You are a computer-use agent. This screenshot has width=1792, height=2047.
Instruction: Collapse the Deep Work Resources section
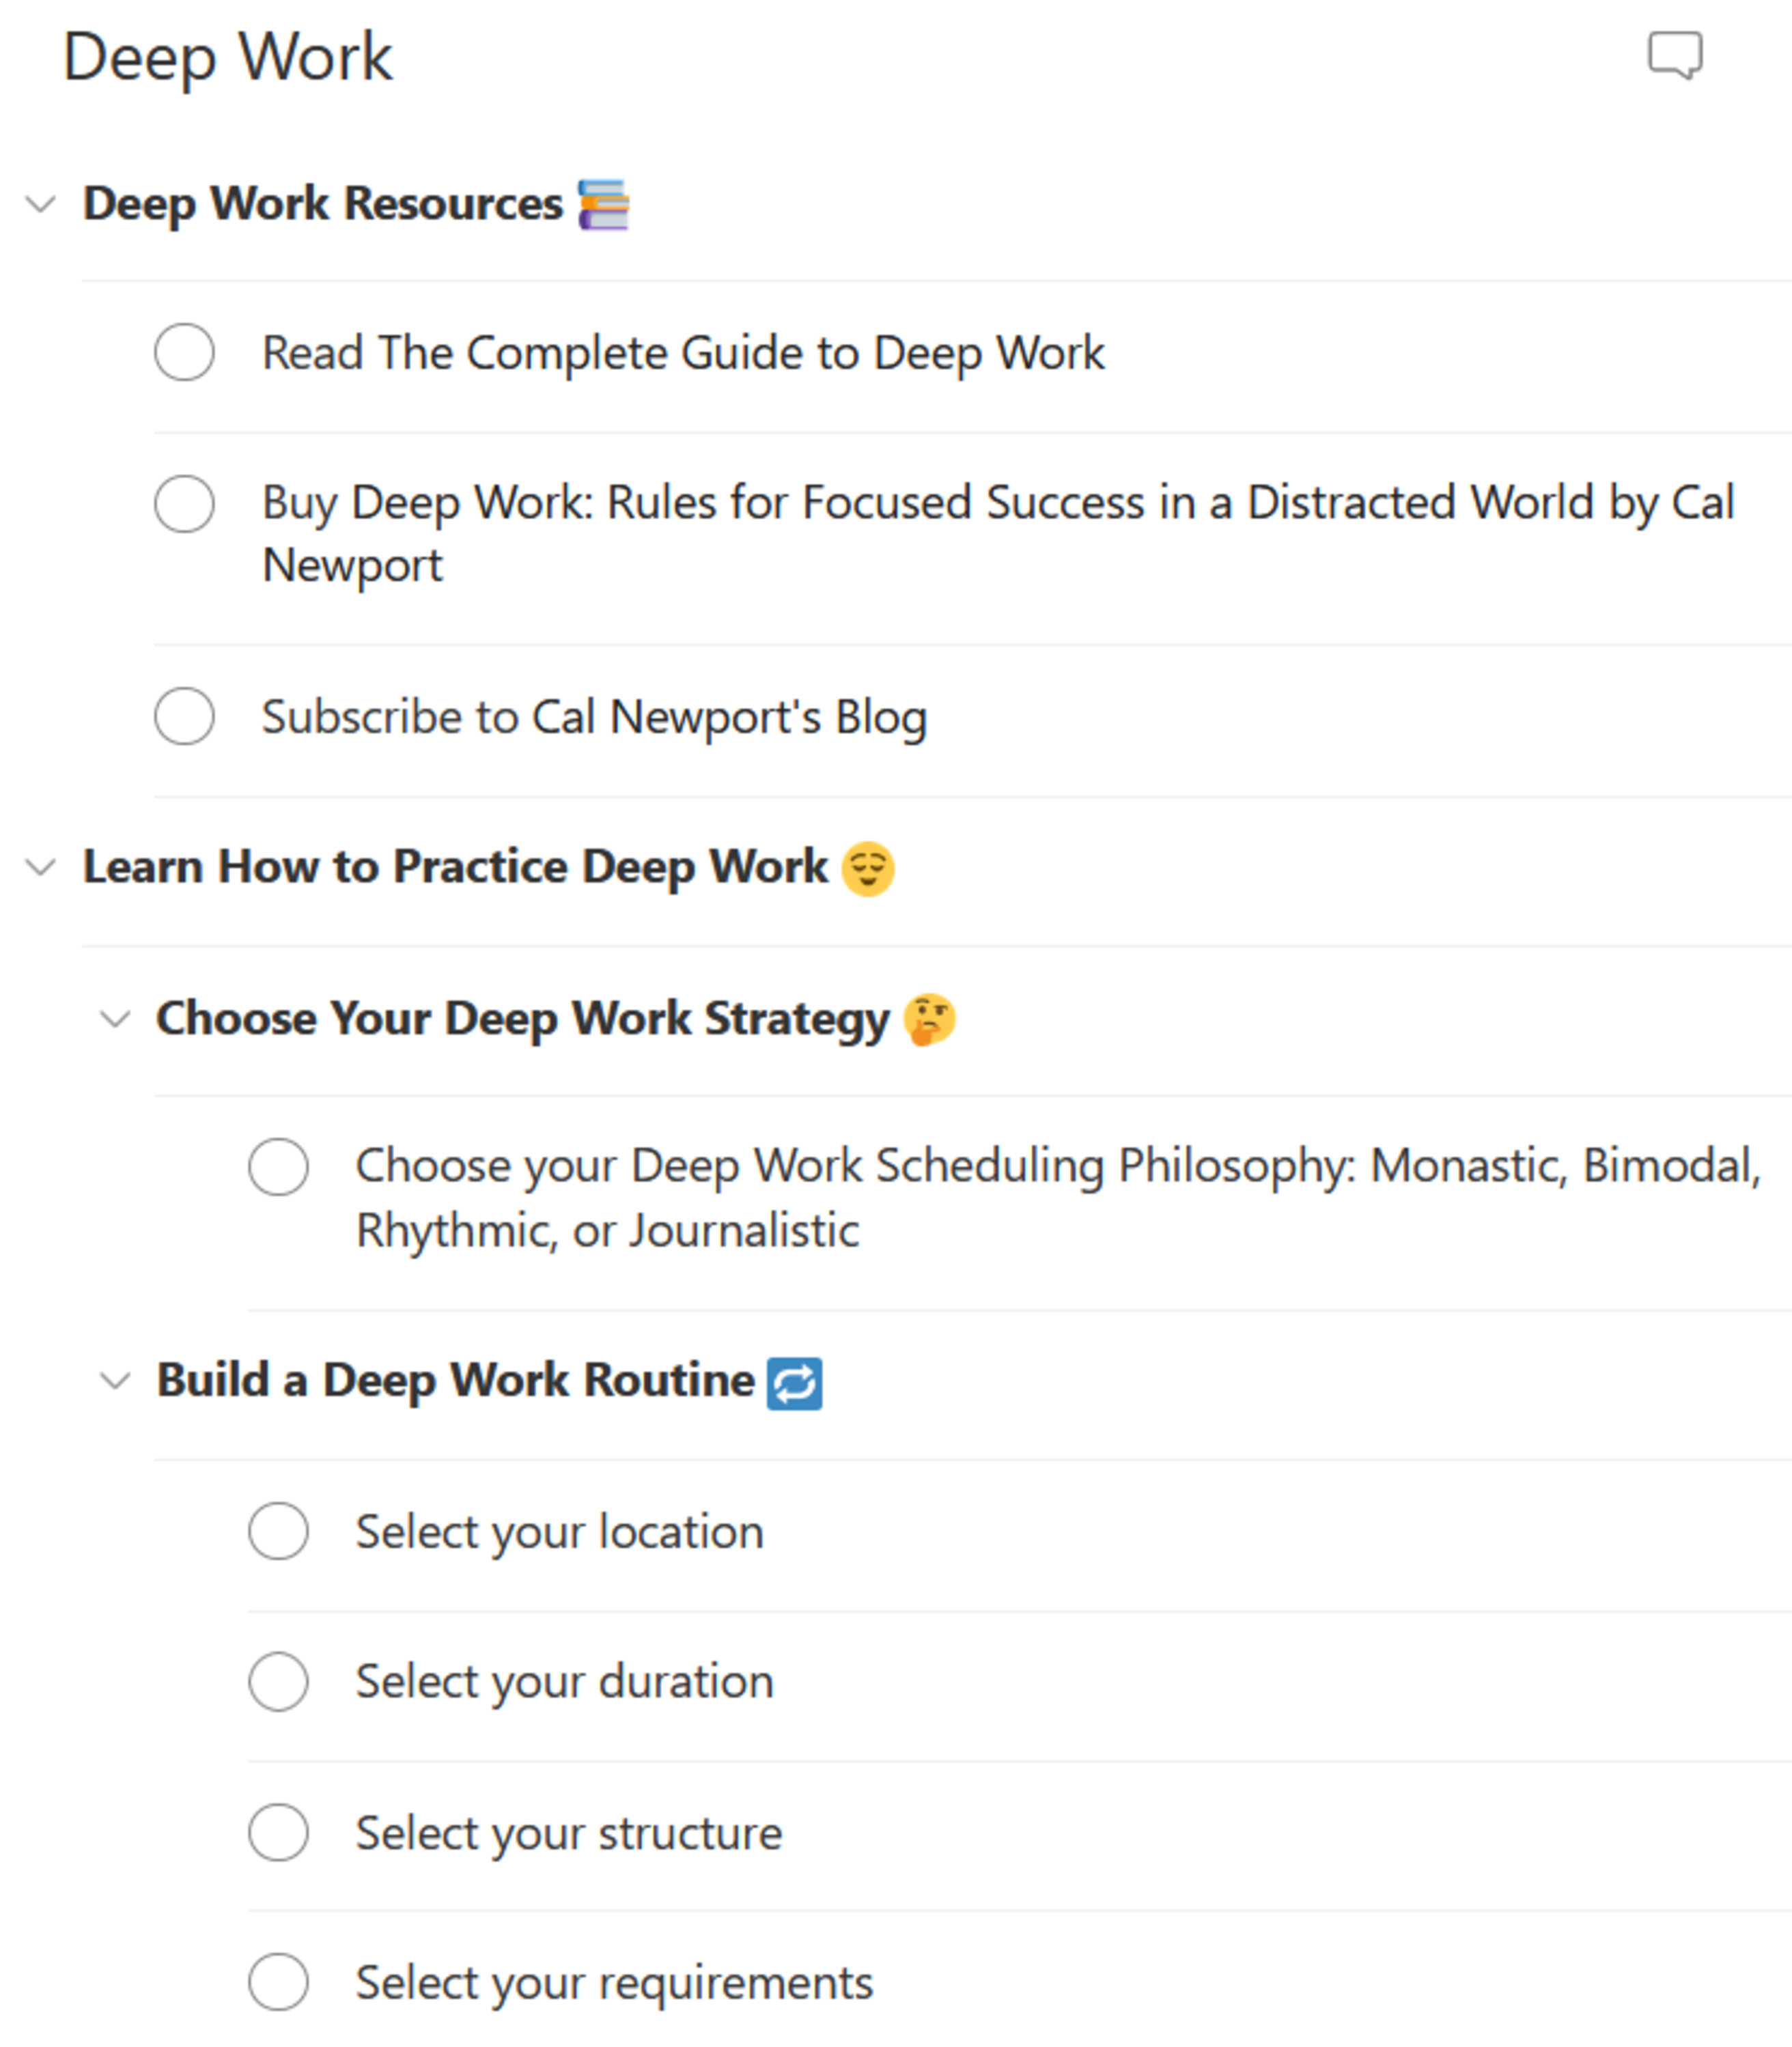[40, 203]
